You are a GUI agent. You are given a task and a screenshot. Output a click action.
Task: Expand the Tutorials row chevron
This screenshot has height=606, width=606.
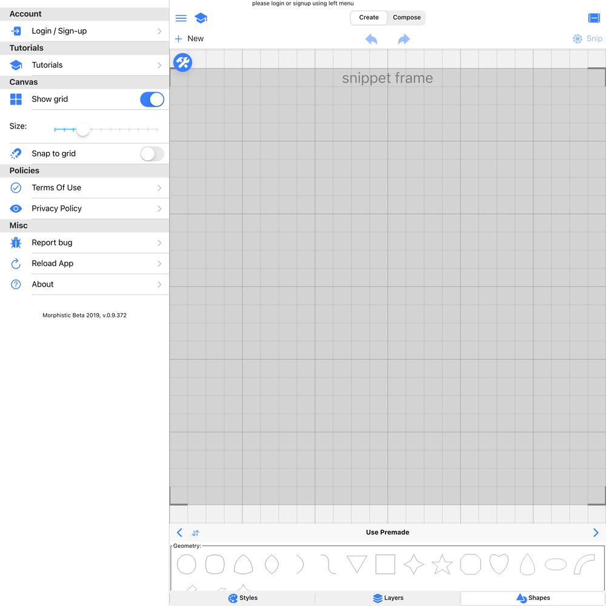[x=159, y=65]
